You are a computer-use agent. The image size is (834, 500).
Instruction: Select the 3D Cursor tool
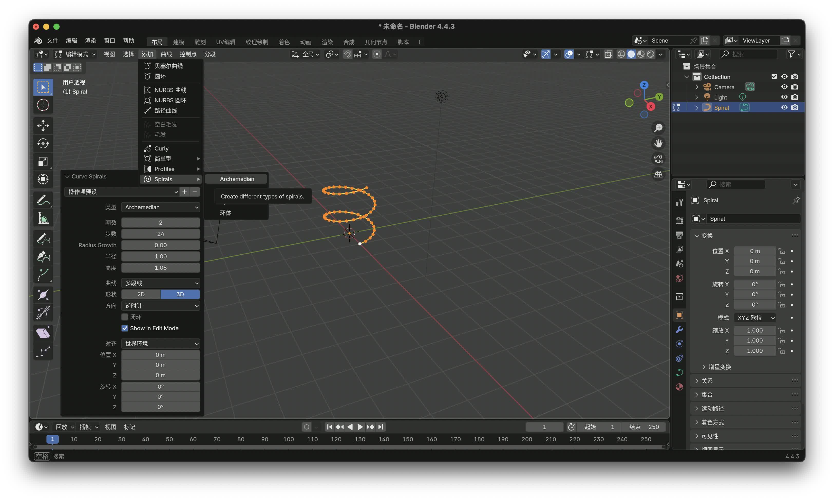pyautogui.click(x=43, y=105)
